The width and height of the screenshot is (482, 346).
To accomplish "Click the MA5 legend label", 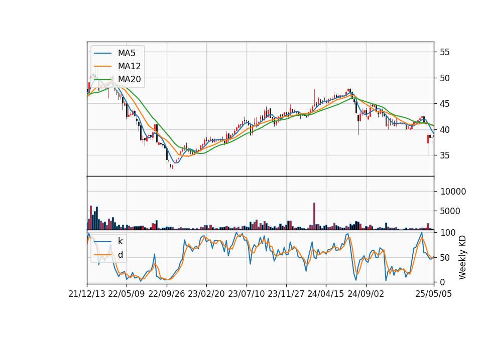I will [127, 53].
